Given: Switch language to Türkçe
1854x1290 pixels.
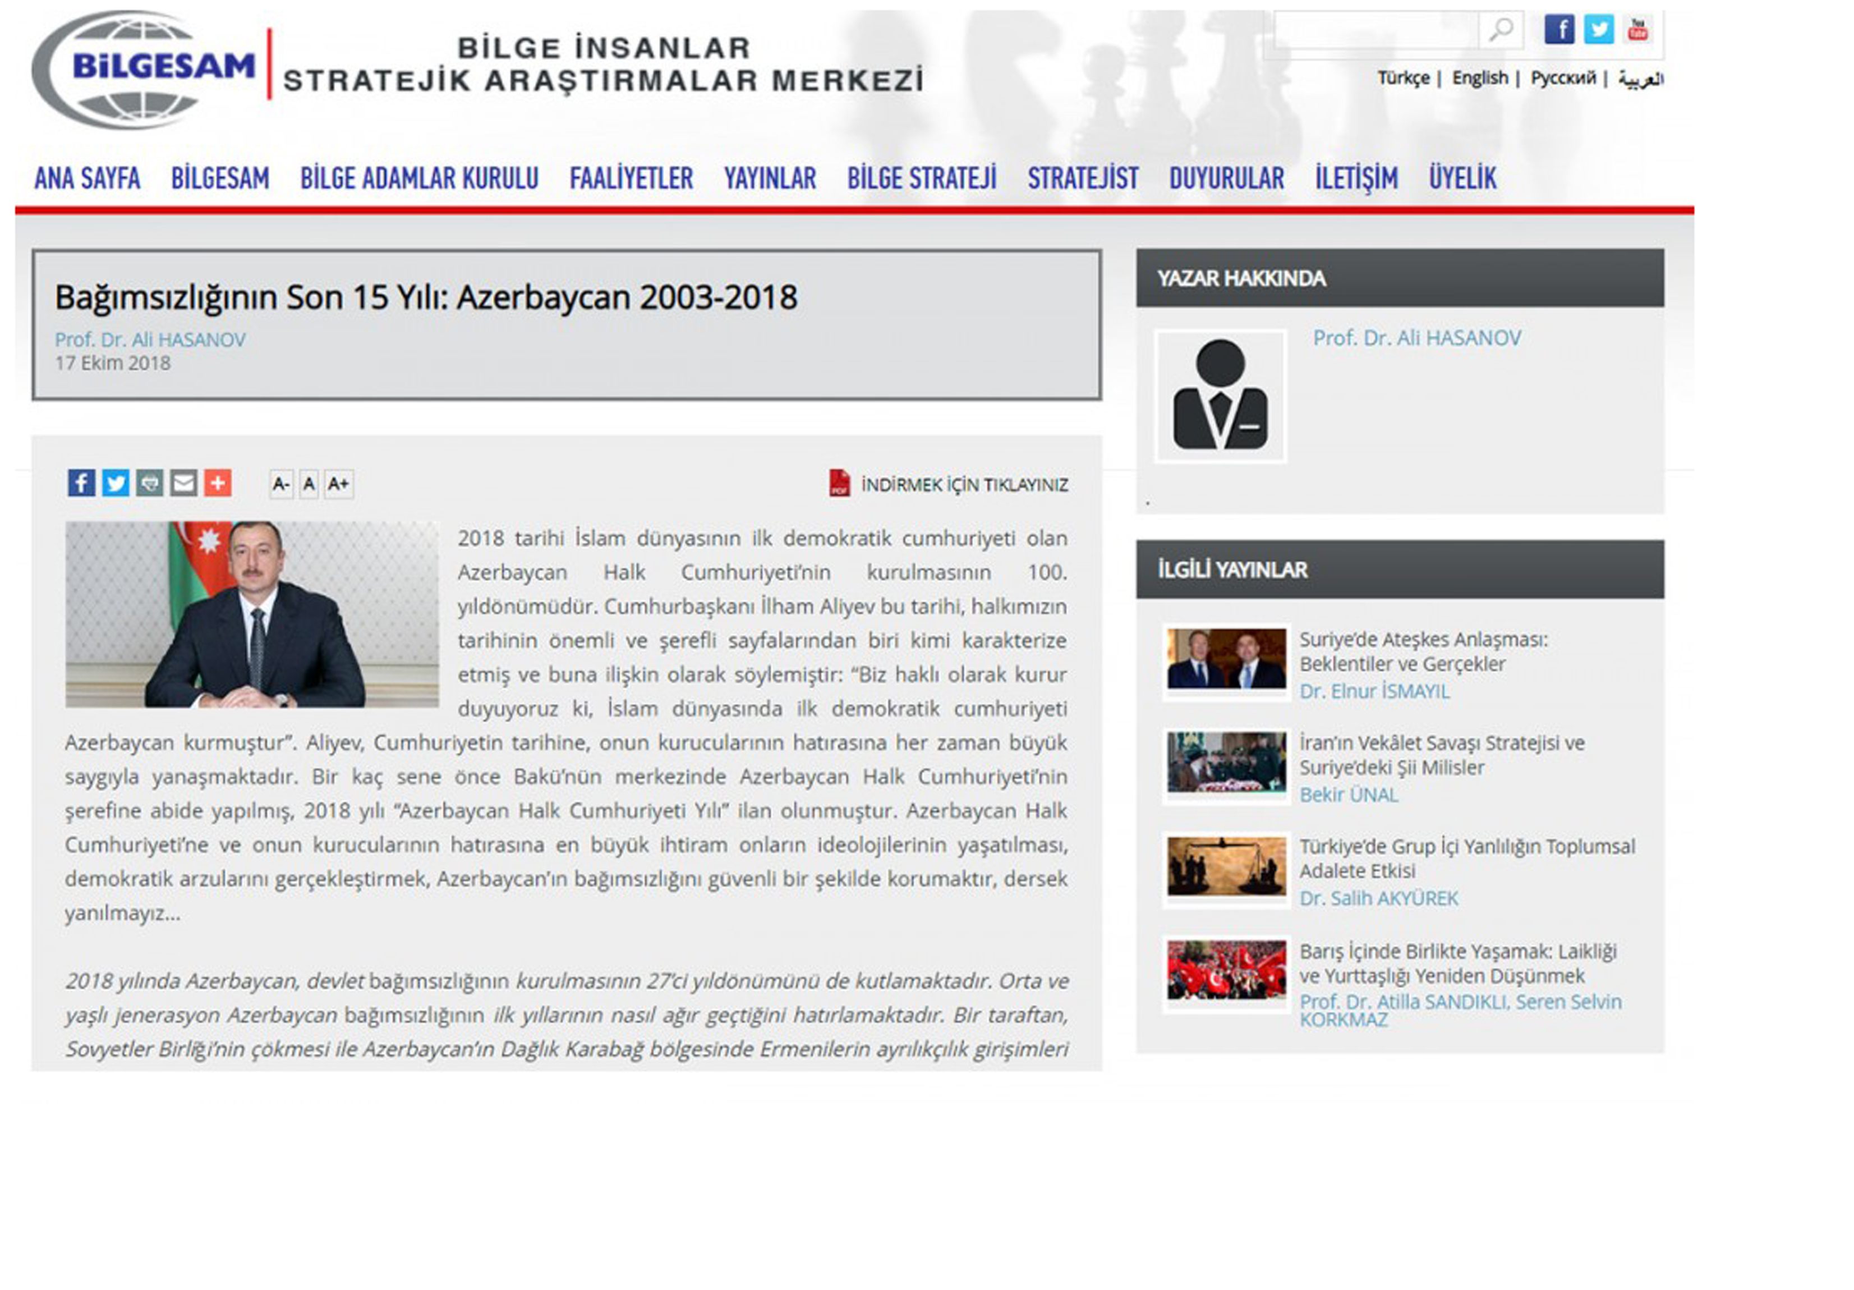Looking at the screenshot, I should [1402, 79].
